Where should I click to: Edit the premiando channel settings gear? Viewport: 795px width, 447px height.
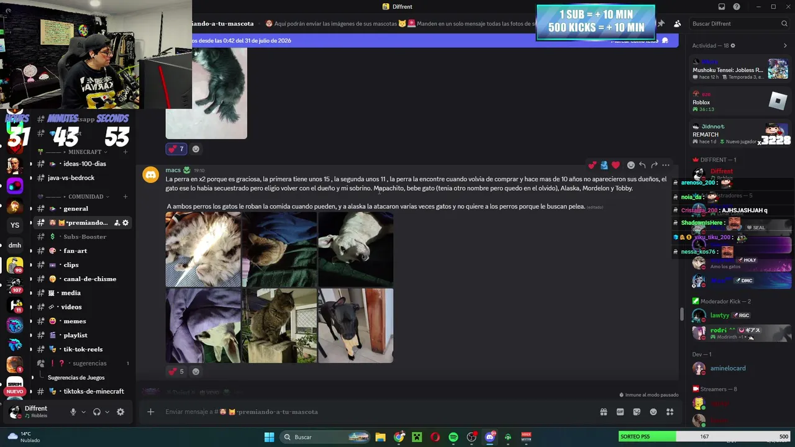click(x=125, y=223)
